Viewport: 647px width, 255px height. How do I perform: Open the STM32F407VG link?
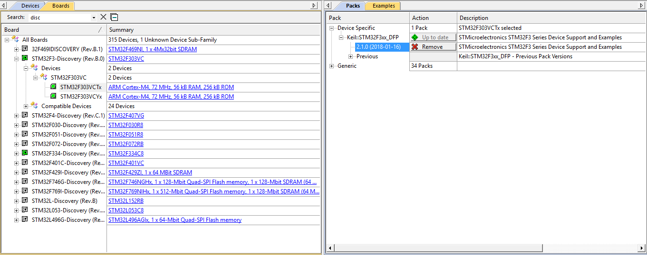click(126, 116)
